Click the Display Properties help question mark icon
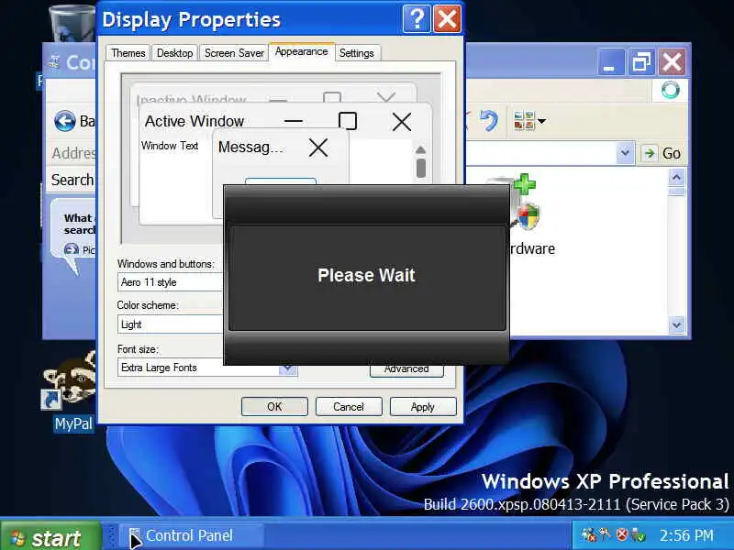 [417, 19]
